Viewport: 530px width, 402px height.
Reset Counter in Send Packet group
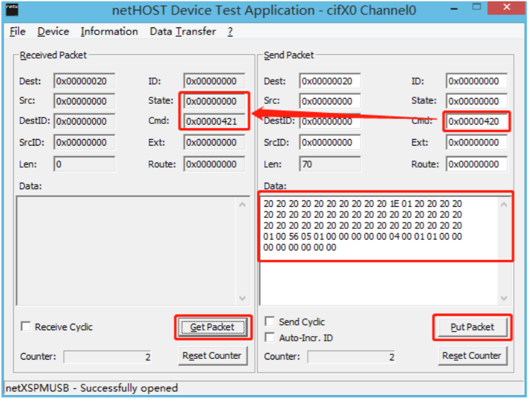[472, 356]
